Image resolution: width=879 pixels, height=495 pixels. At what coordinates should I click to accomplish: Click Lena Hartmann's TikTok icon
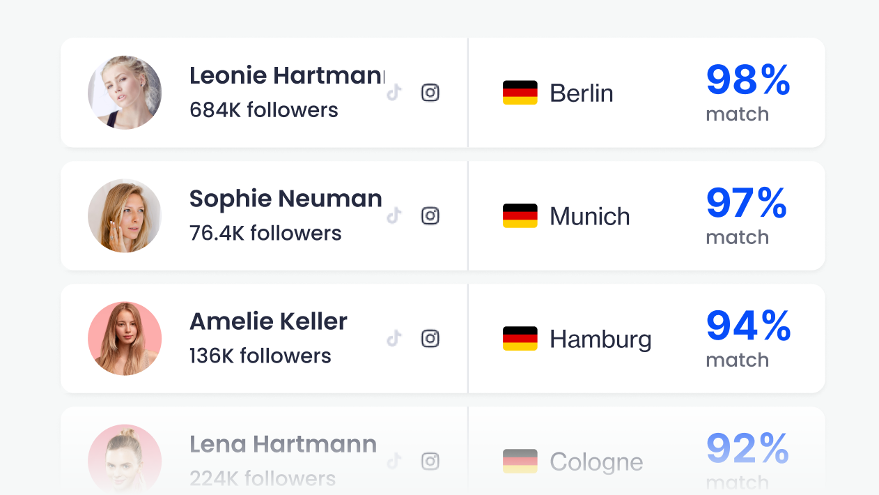(394, 462)
